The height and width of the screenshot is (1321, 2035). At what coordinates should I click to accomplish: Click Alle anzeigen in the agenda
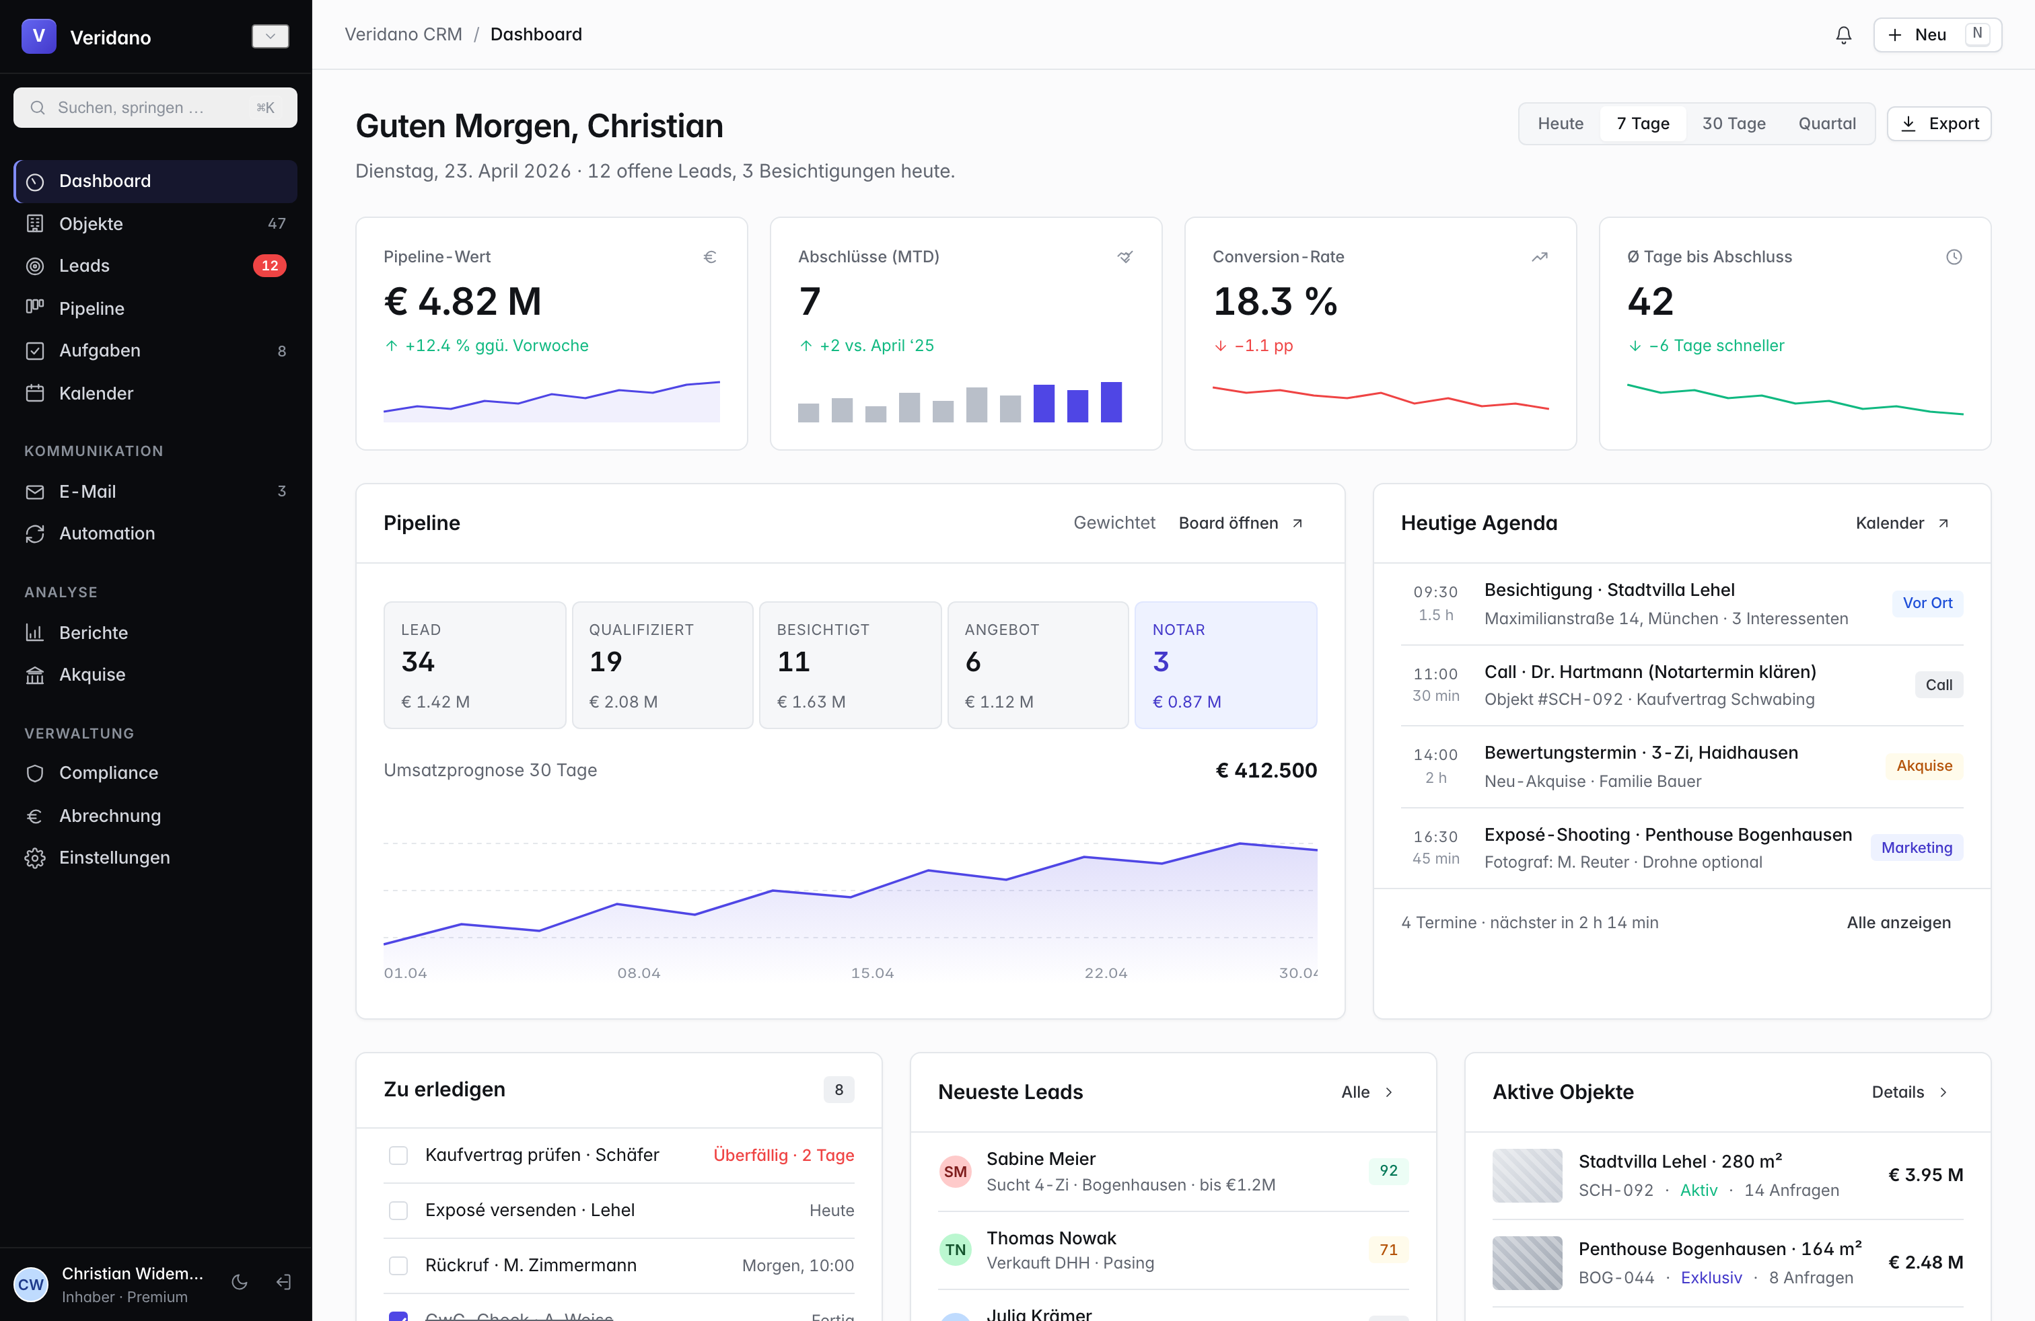(x=1898, y=923)
